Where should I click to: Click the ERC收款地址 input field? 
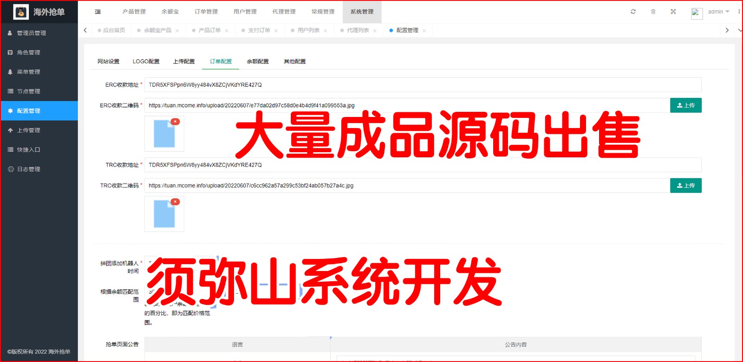[x=423, y=85]
